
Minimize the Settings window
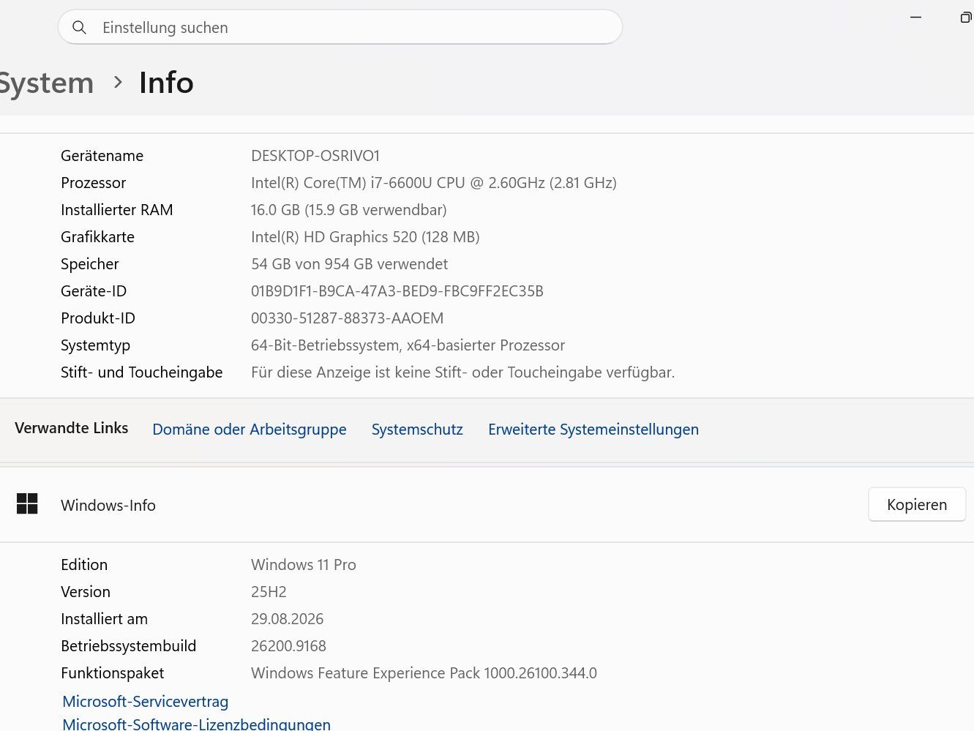click(x=915, y=17)
